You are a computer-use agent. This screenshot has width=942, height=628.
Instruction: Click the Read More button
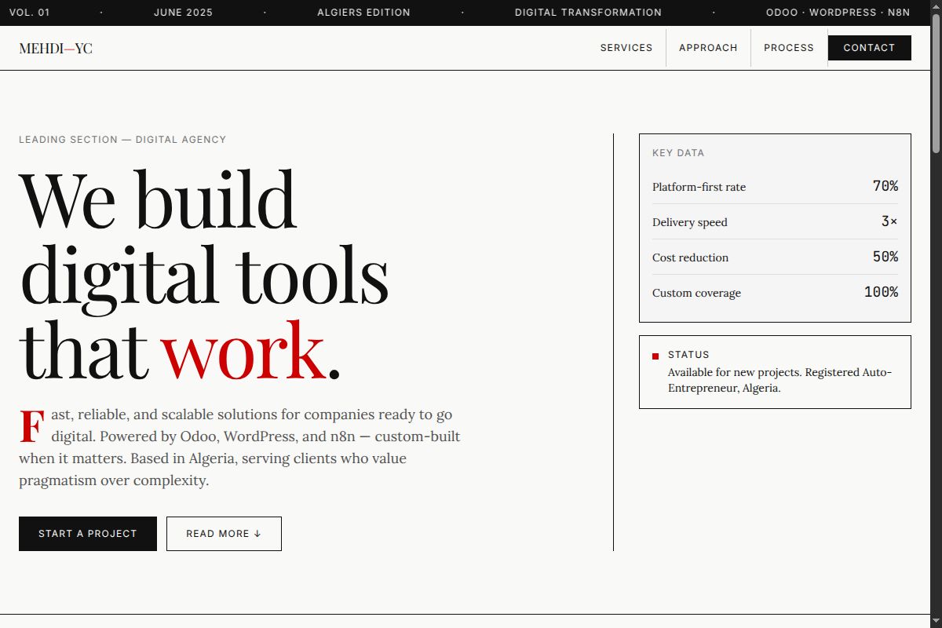tap(224, 534)
